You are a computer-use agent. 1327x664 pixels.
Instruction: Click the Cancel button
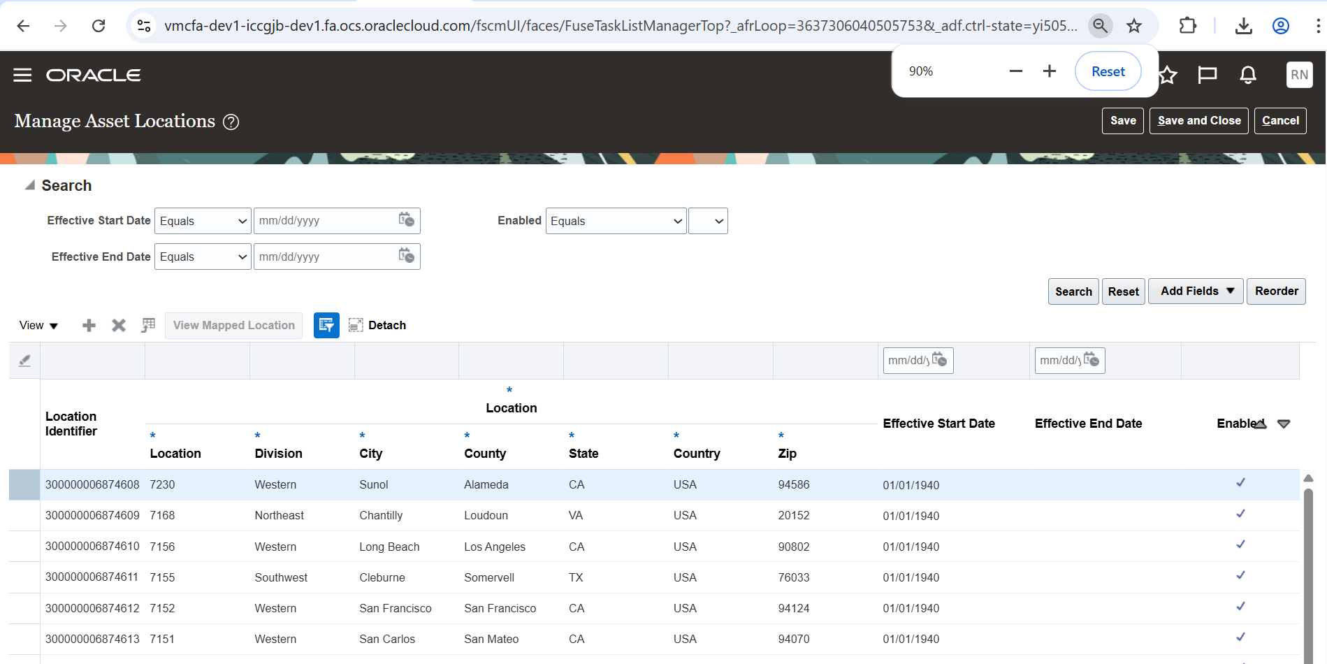pos(1280,121)
